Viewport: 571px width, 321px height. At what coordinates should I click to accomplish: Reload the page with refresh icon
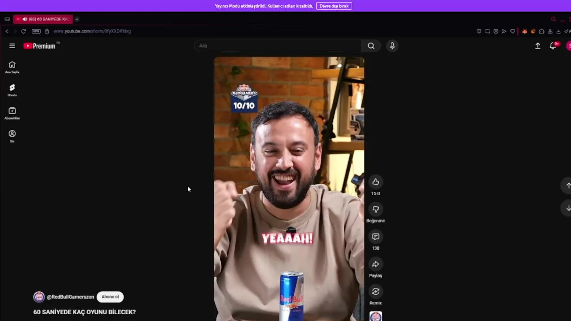click(x=24, y=31)
